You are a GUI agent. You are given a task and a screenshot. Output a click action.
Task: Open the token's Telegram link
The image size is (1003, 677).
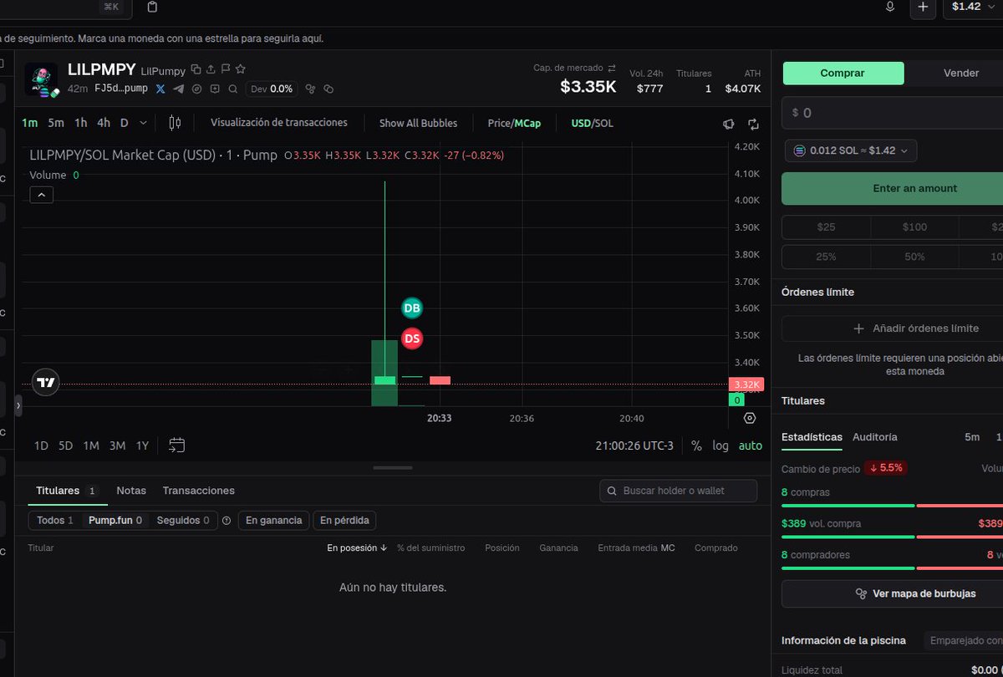179,89
